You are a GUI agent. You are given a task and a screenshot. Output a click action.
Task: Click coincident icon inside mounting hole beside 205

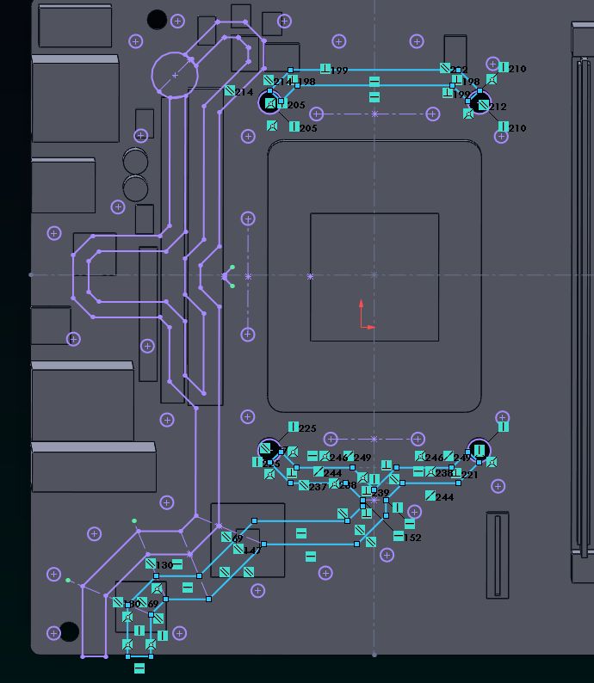click(x=270, y=103)
